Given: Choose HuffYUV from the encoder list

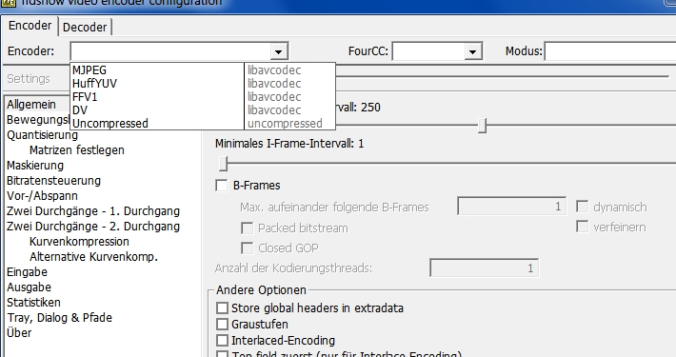Looking at the screenshot, I should [203, 83].
